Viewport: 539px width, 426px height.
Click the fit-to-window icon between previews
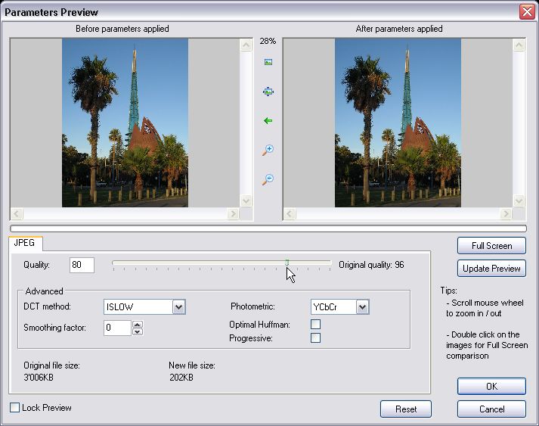(268, 92)
